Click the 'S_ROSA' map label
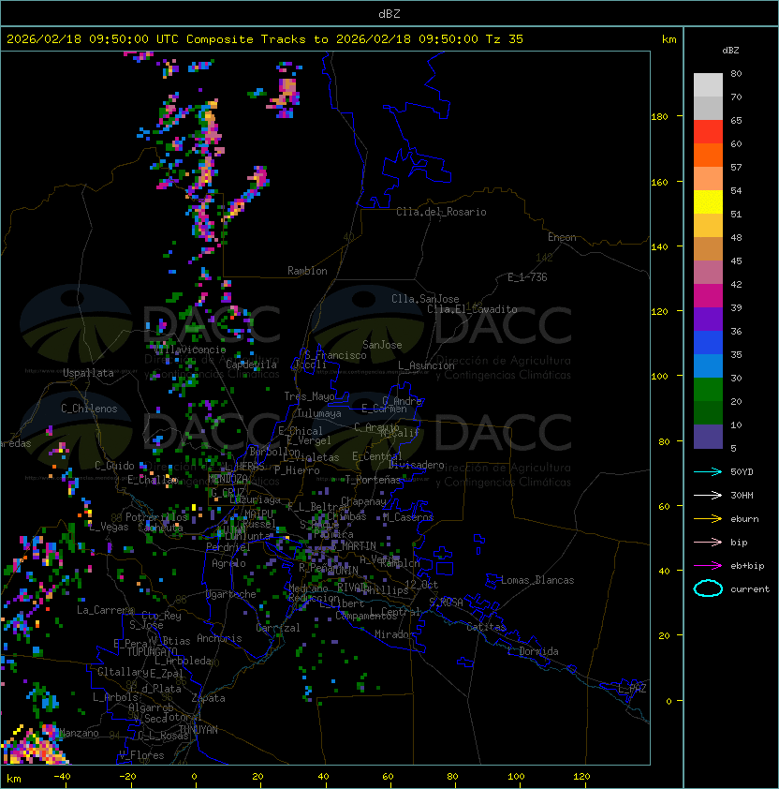Image resolution: width=779 pixels, height=789 pixels. point(446,602)
